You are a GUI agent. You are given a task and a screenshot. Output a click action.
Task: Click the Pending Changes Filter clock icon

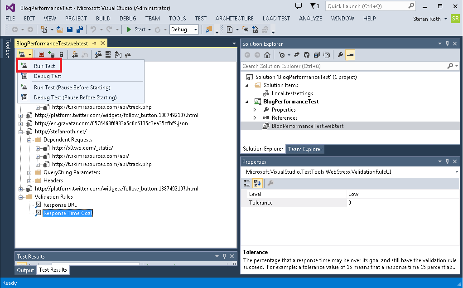tap(282, 55)
